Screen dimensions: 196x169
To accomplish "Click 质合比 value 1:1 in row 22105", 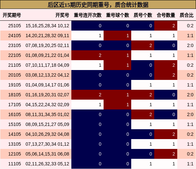I will pos(190,55).
